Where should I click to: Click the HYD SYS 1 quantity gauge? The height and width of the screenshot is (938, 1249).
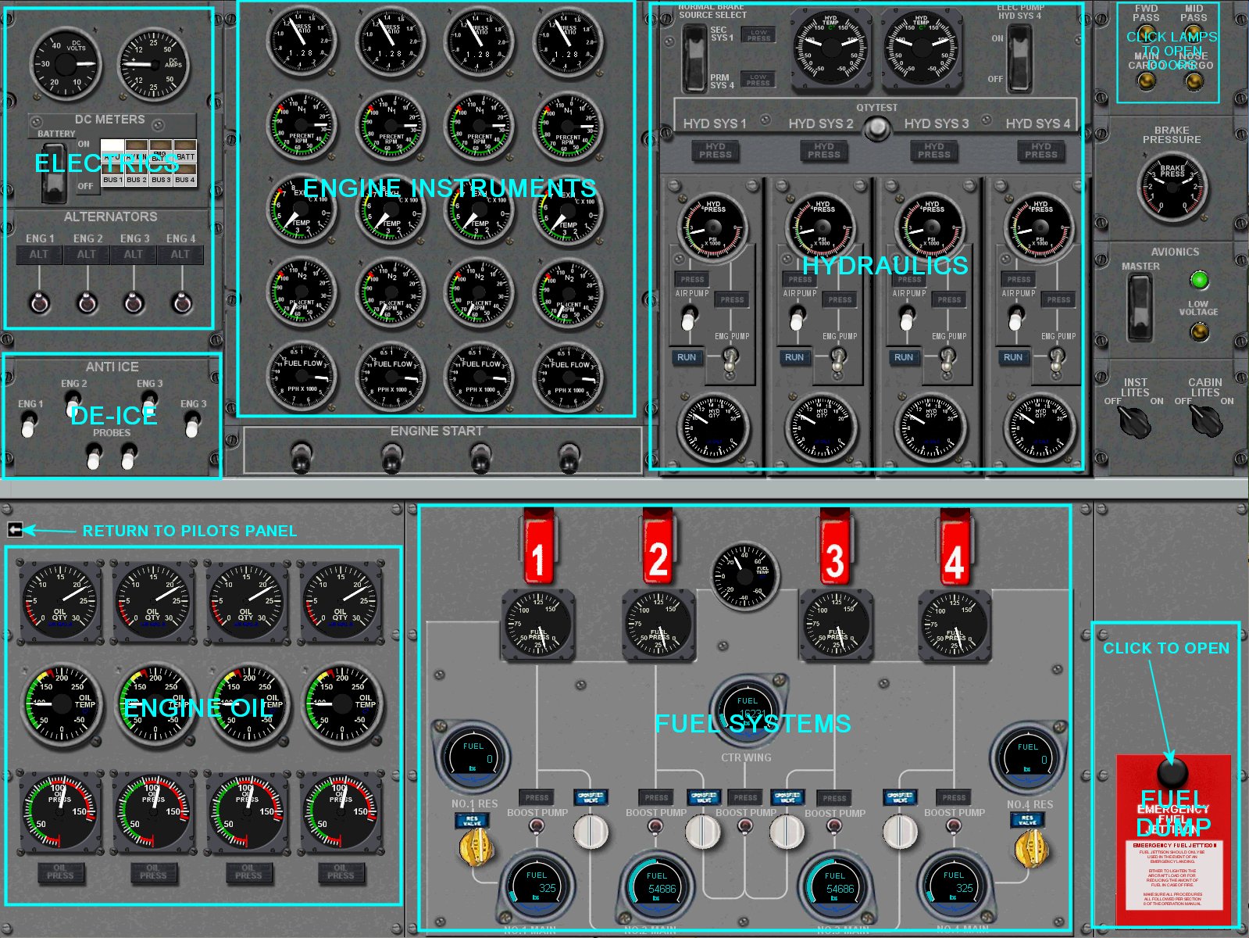[x=713, y=428]
